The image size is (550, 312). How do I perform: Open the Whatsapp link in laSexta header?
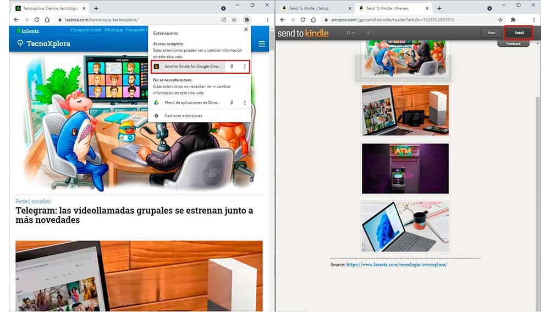(113, 30)
